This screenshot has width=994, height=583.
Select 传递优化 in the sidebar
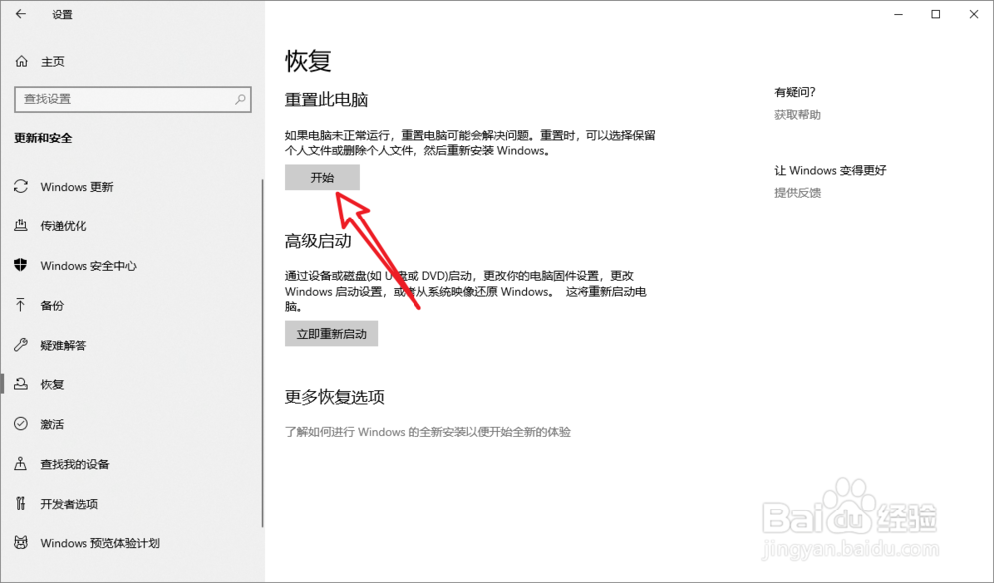tap(64, 226)
